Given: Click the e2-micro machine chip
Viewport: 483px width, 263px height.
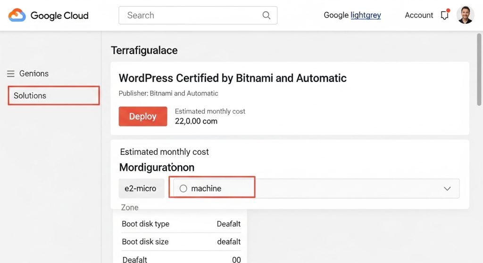Looking at the screenshot, I should pyautogui.click(x=141, y=188).
